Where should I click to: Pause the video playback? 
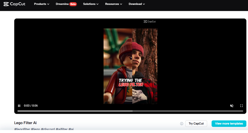[x=19, y=106]
